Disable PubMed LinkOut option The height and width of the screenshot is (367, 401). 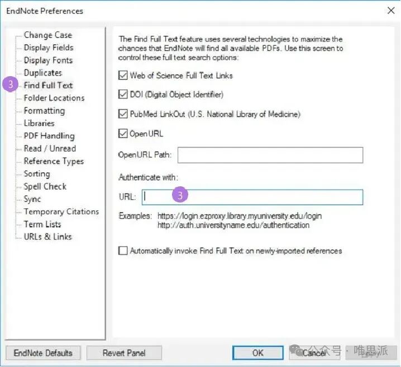123,114
